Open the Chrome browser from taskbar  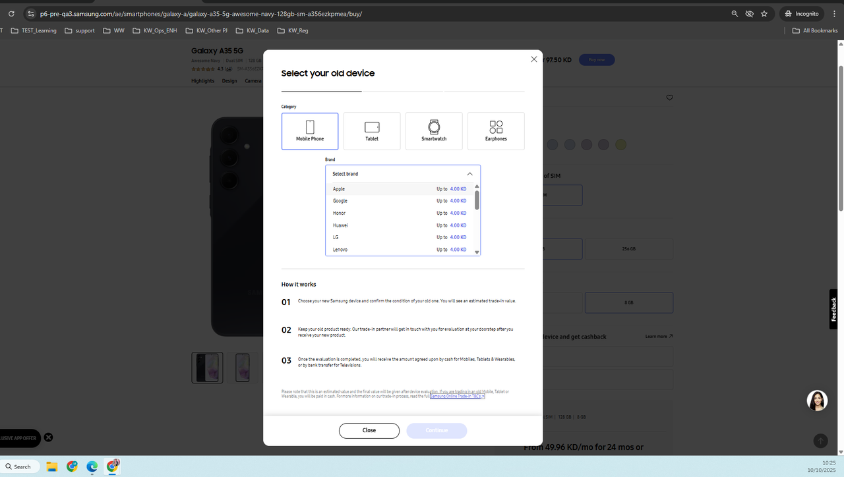(72, 466)
